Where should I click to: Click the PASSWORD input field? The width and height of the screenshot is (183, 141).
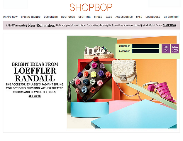coord(146,51)
